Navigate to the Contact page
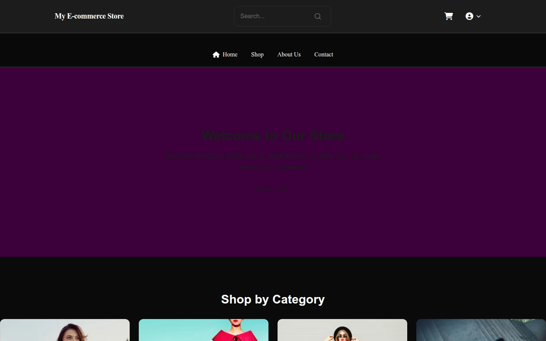The width and height of the screenshot is (546, 341). tap(324, 55)
